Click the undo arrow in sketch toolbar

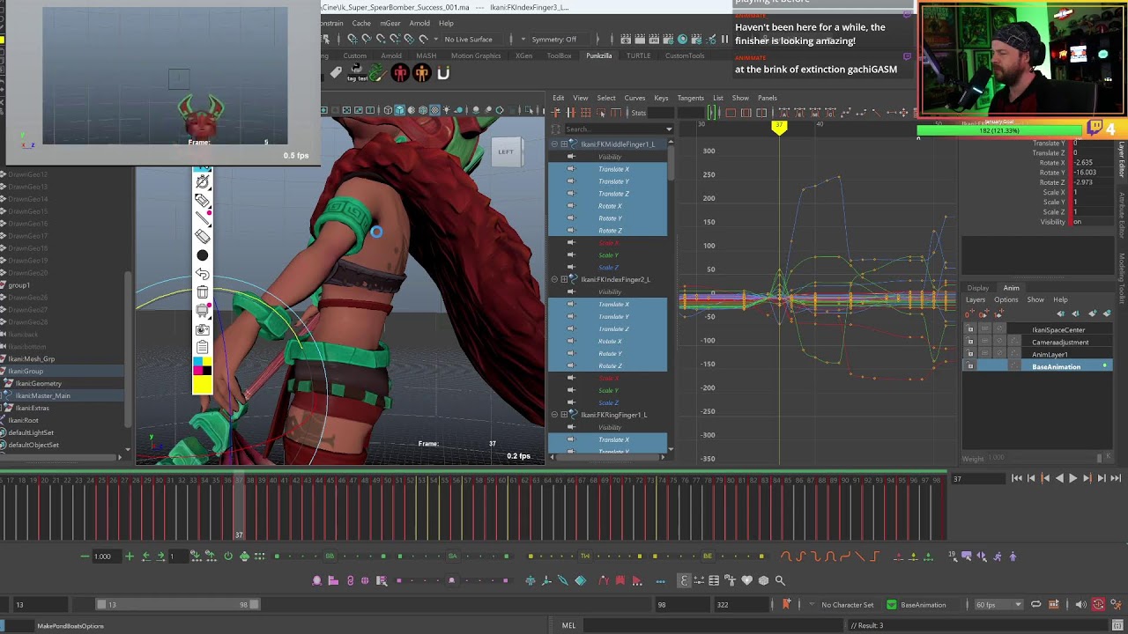[203, 274]
